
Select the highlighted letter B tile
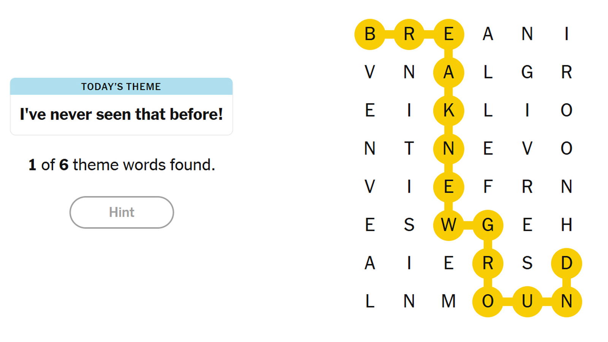click(x=370, y=34)
